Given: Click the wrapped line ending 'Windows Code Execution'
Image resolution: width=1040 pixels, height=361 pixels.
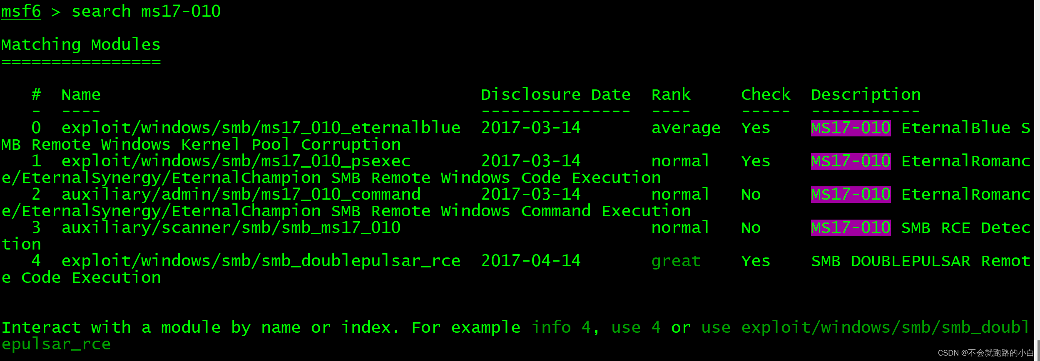Looking at the screenshot, I should point(331,178).
